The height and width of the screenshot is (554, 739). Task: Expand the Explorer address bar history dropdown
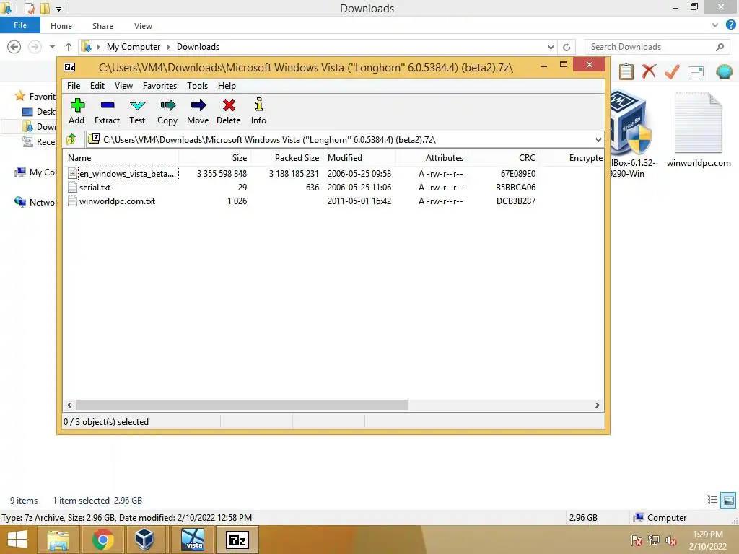(551, 47)
